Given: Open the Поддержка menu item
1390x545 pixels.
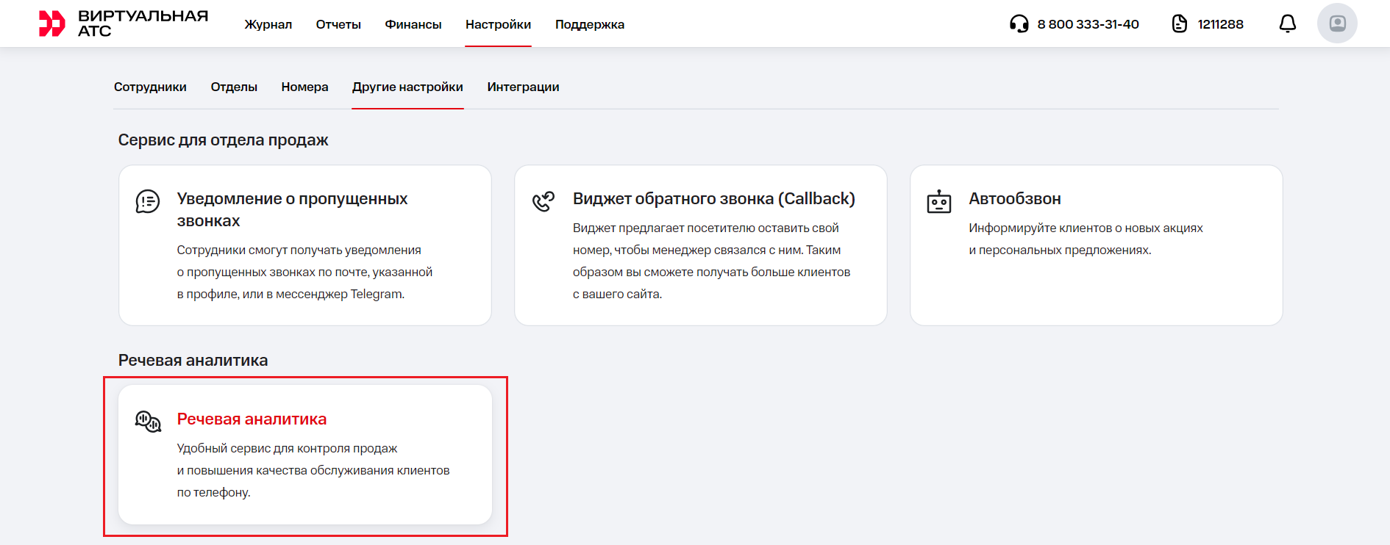Looking at the screenshot, I should [589, 24].
